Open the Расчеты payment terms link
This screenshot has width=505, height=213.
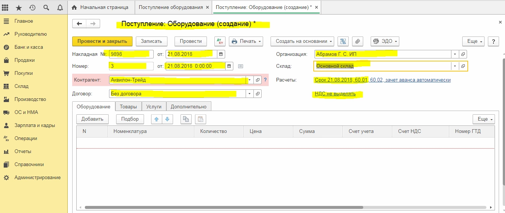(x=383, y=80)
